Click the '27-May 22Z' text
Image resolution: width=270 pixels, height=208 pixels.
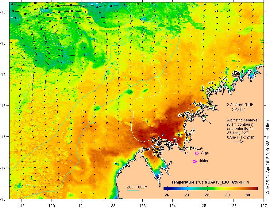[x=238, y=133]
